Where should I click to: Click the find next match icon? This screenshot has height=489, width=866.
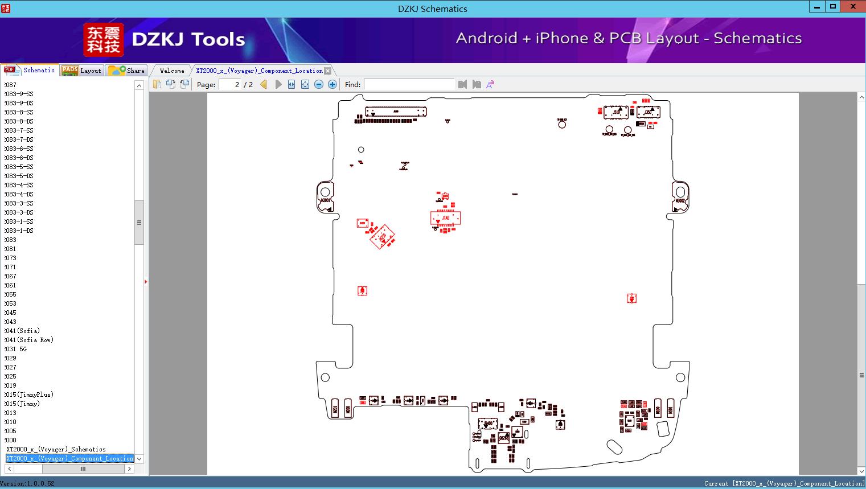[477, 84]
